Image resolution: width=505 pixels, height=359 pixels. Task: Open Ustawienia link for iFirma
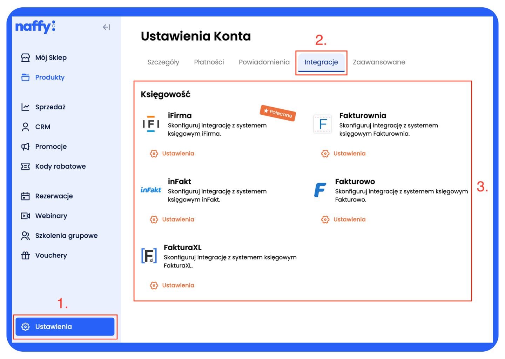pos(178,153)
